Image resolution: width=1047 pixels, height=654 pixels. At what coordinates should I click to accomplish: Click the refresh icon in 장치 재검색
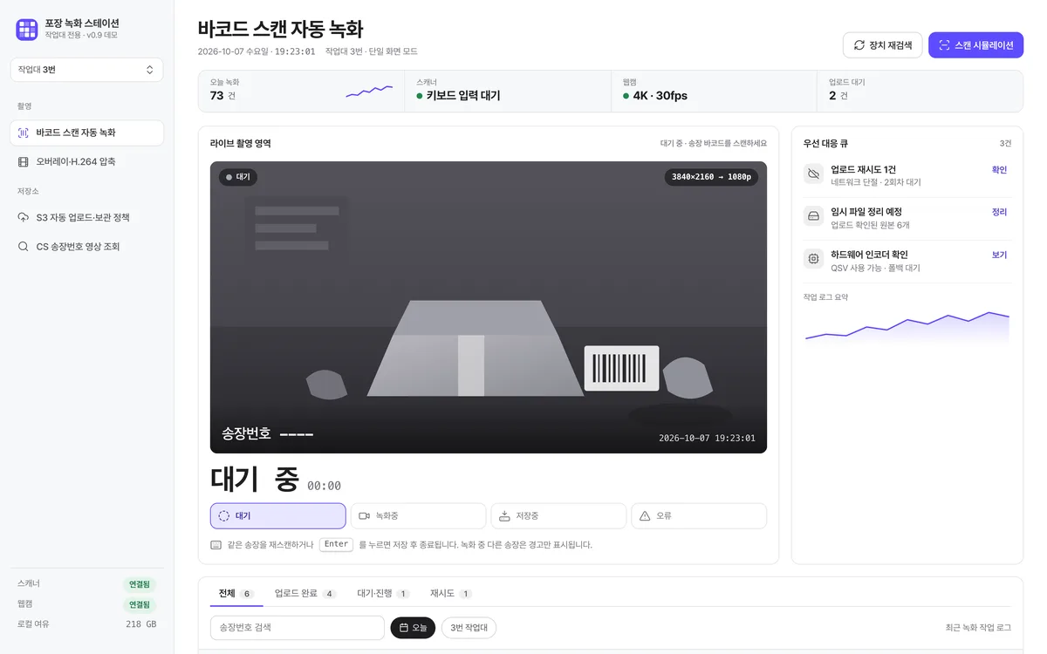click(x=859, y=45)
